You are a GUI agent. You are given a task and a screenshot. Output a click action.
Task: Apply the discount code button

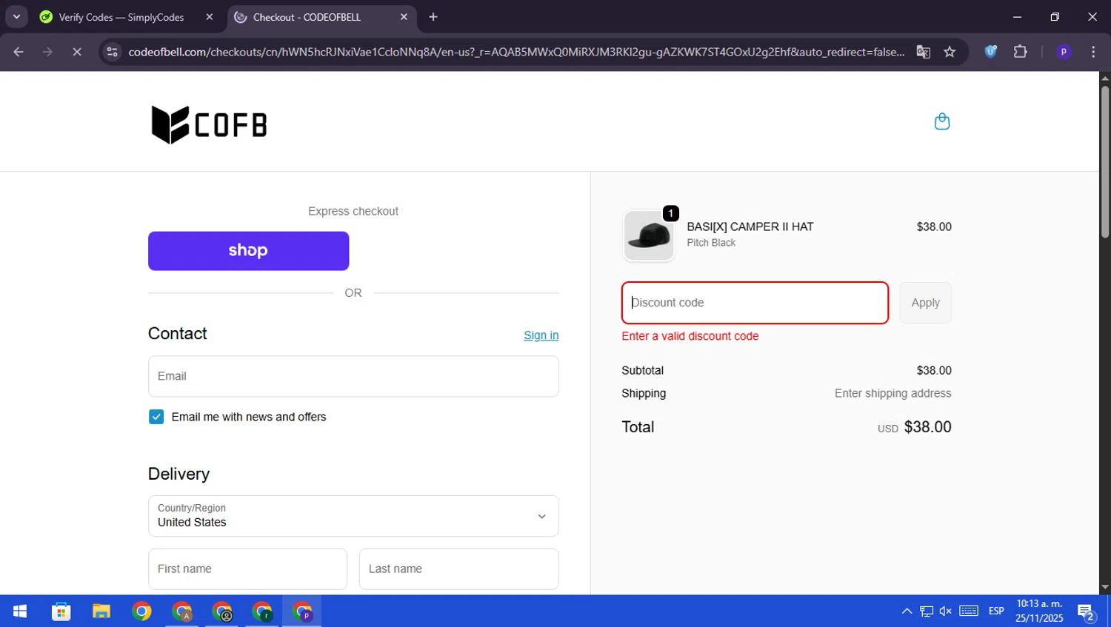coord(925,303)
